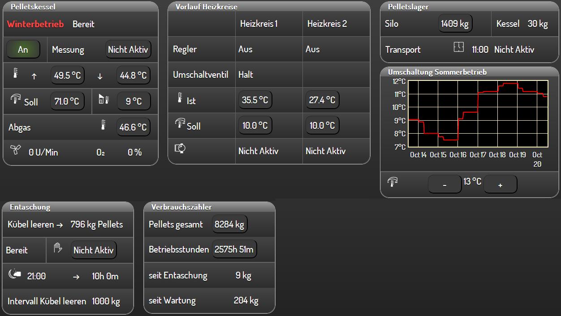Viewport: 561px width, 316px height.
Task: Increase summer switch temperature with plus button
Action: (500, 185)
